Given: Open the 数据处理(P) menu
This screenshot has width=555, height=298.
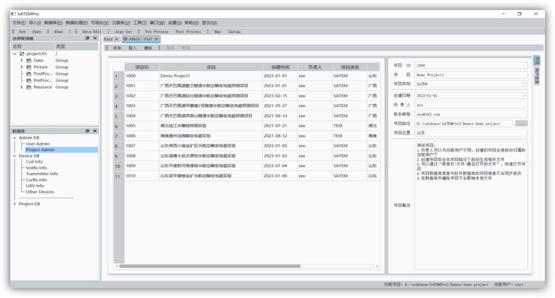Looking at the screenshot, I should coord(76,23).
